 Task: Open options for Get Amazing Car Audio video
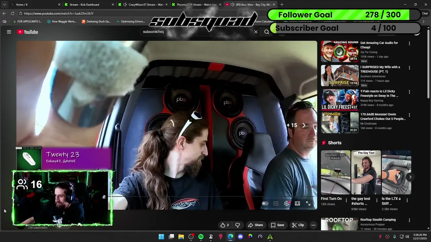409,44
